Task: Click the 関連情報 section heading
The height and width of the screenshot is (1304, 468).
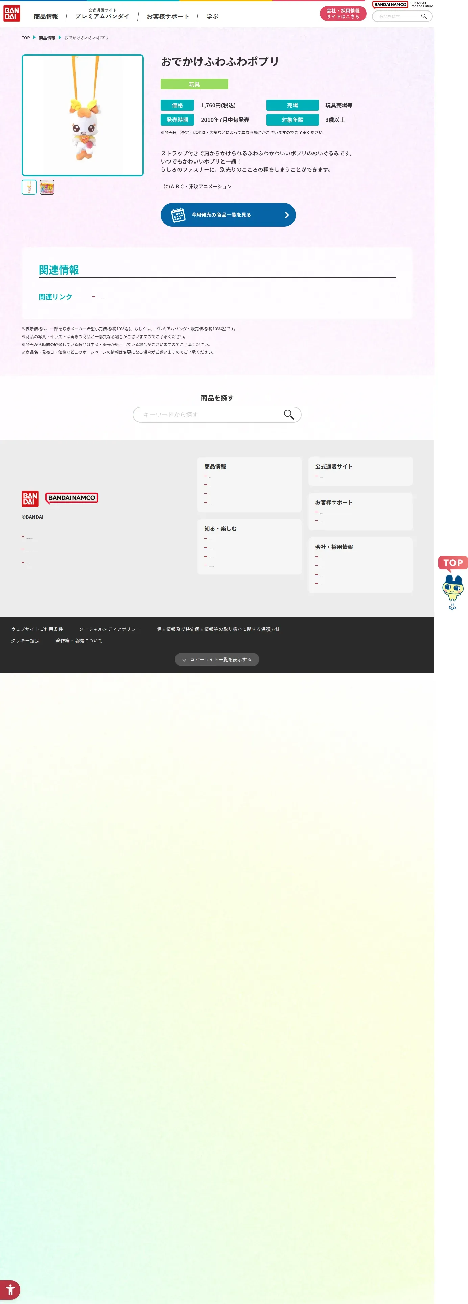Action: pos(59,270)
